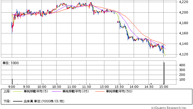Click the 15:00 time axis label
This screenshot has height=109, width=193.
pos(164,87)
